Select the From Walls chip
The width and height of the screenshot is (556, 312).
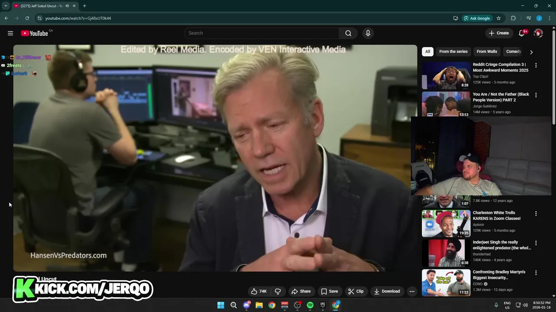pos(487,52)
